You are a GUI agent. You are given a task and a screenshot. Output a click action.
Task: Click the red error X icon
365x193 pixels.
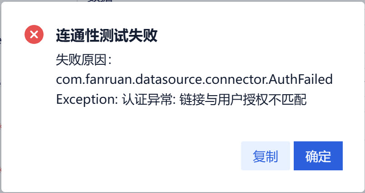(34, 35)
